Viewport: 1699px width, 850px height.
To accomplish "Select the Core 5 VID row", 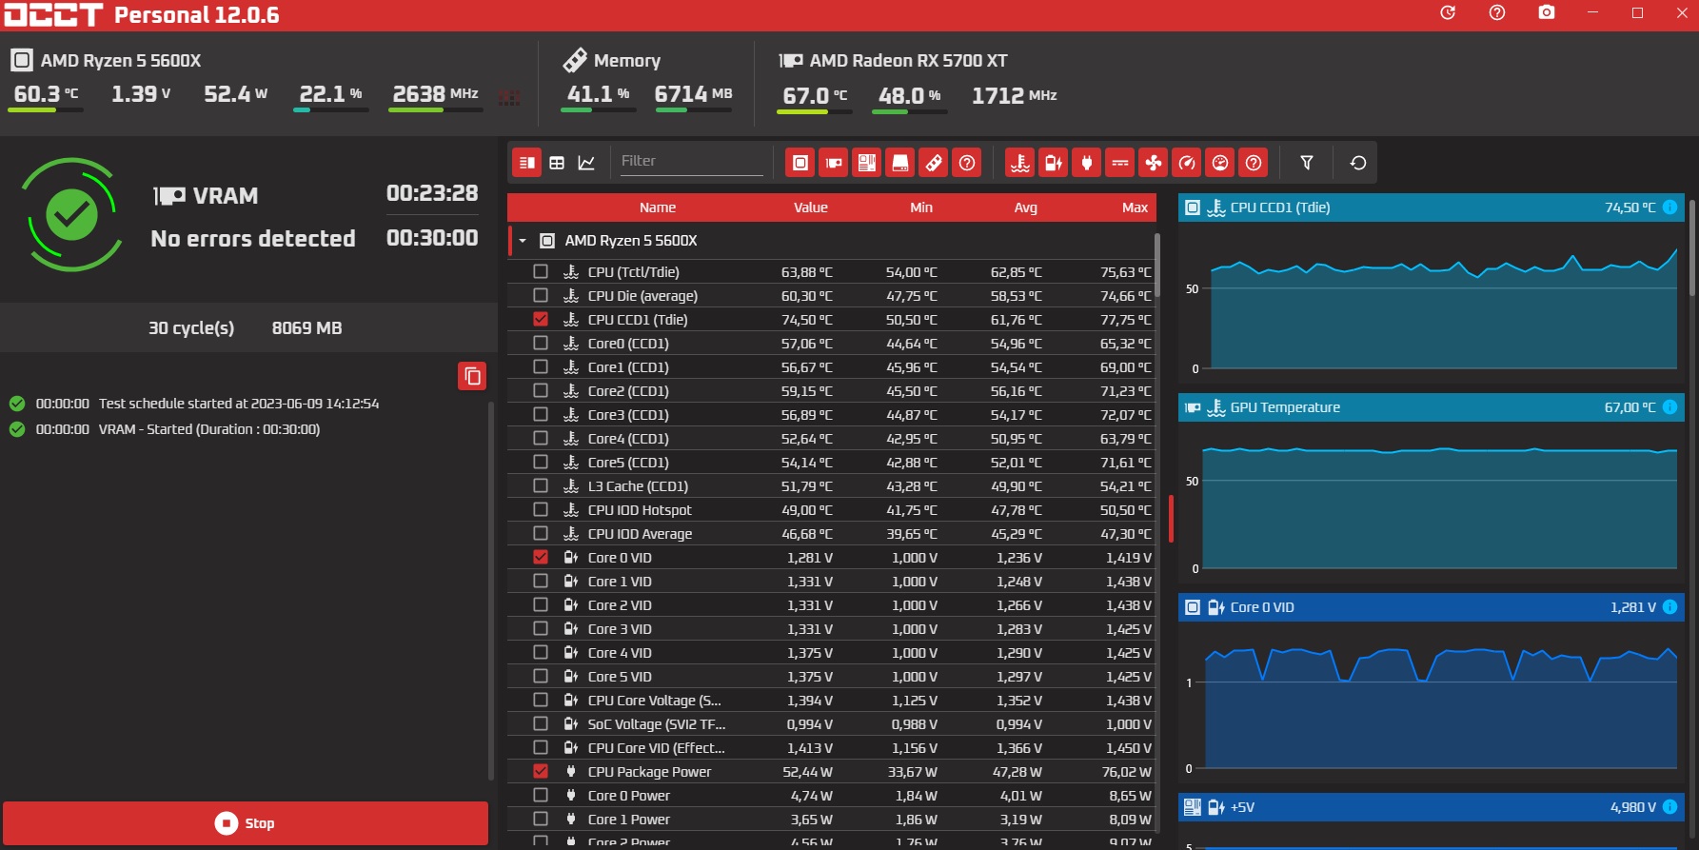I will (x=831, y=676).
